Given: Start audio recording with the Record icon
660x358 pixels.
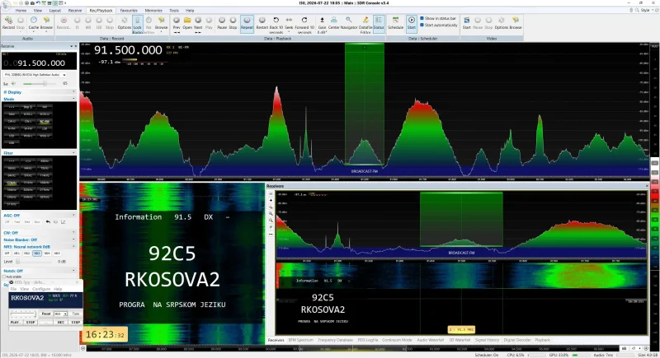Looking at the screenshot, I should pos(8,23).
